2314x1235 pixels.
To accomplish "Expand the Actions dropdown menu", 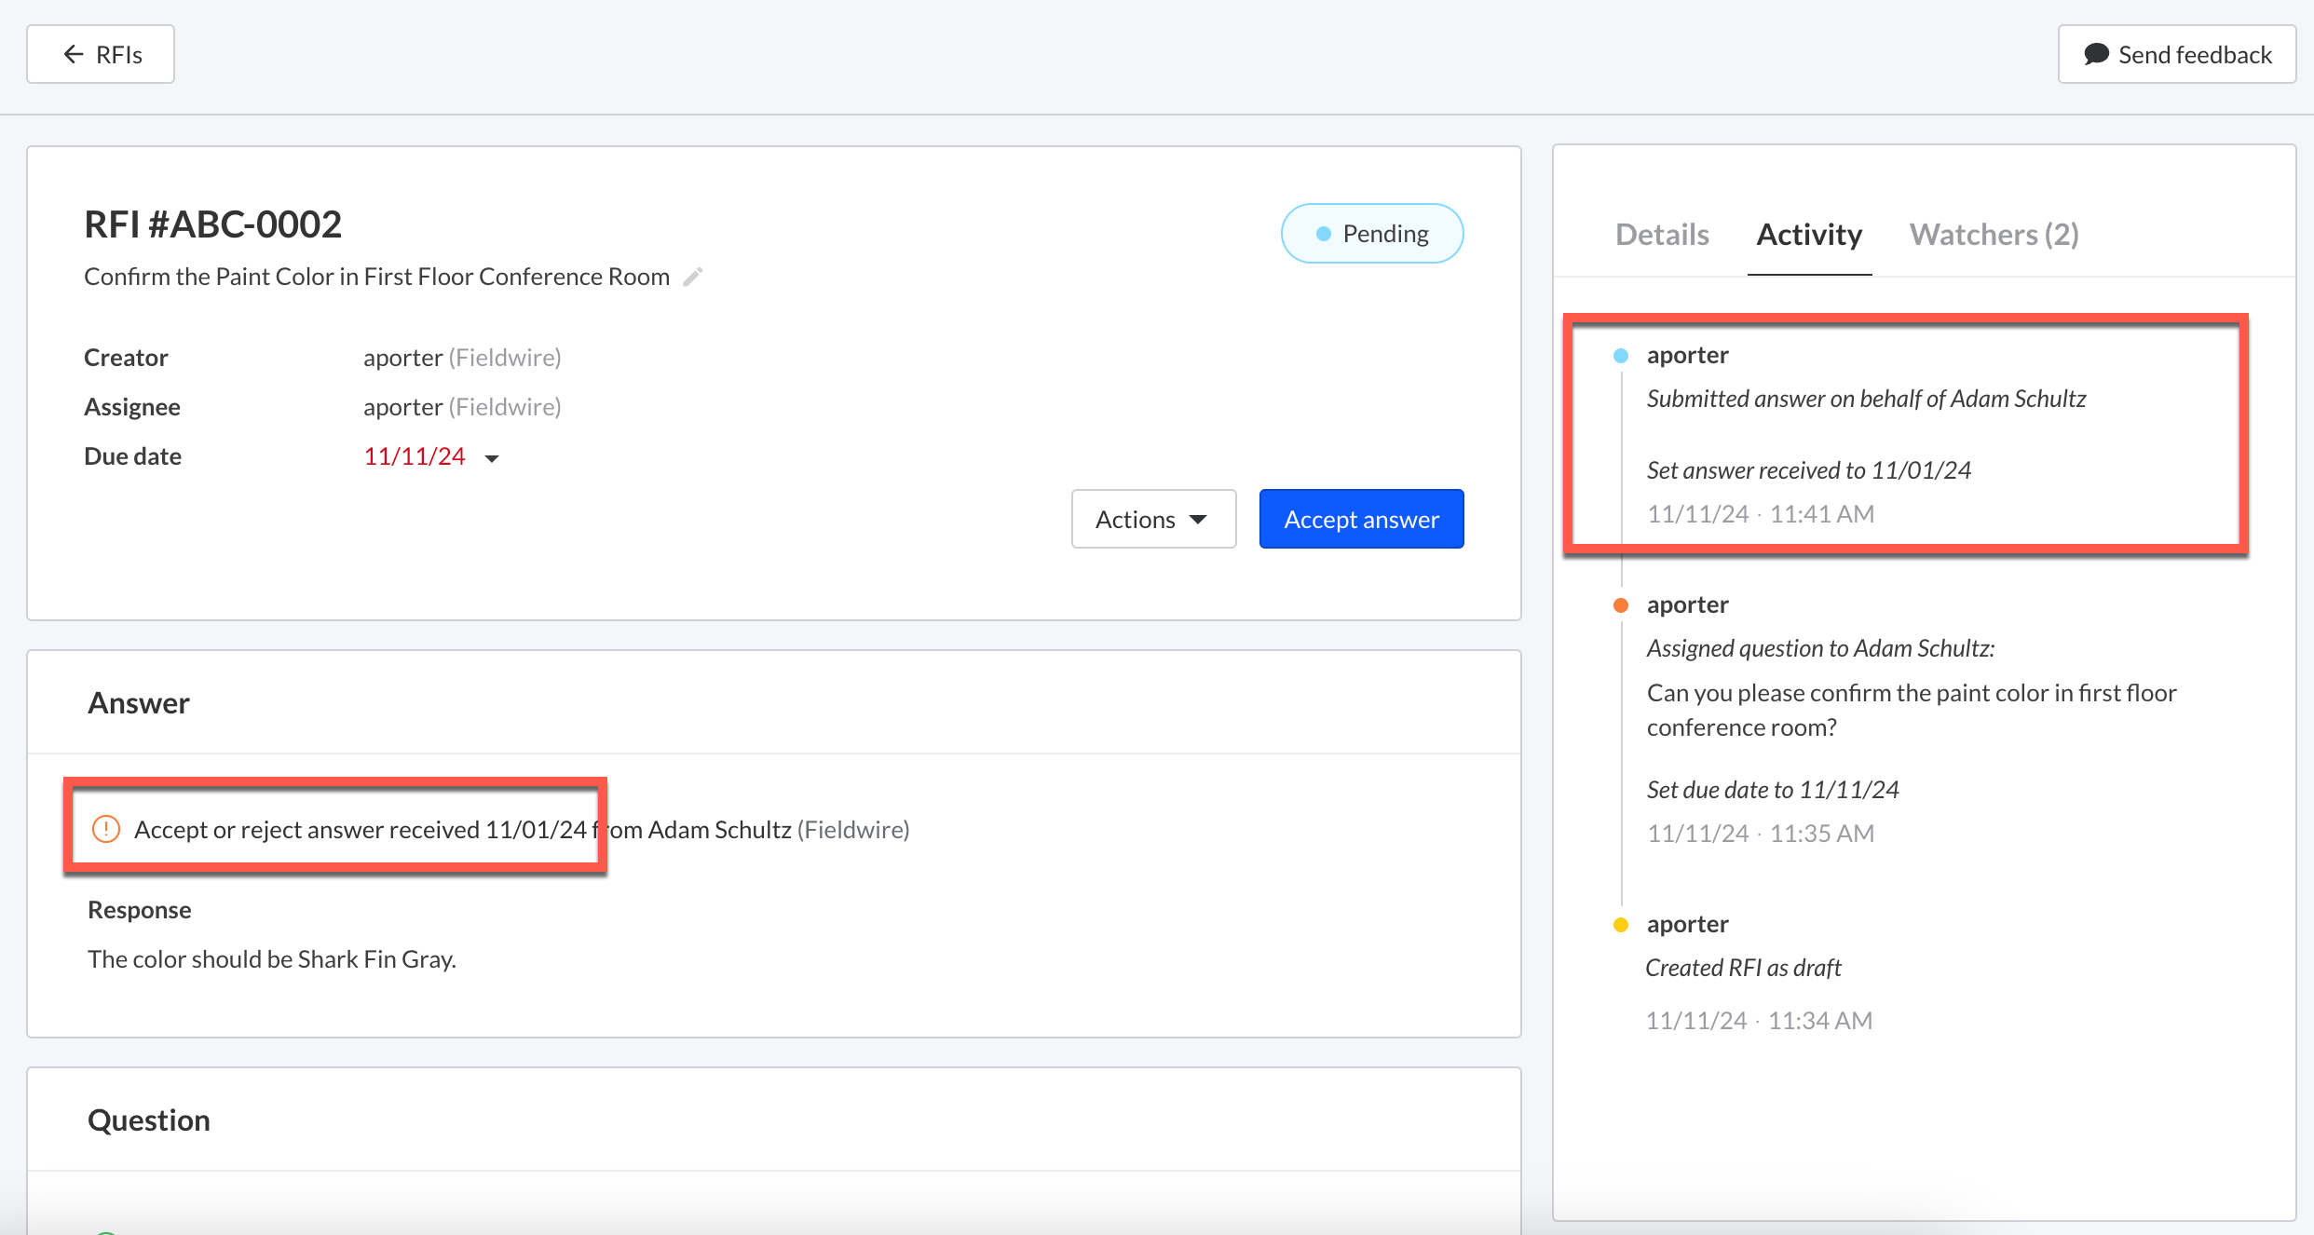I will point(1153,519).
